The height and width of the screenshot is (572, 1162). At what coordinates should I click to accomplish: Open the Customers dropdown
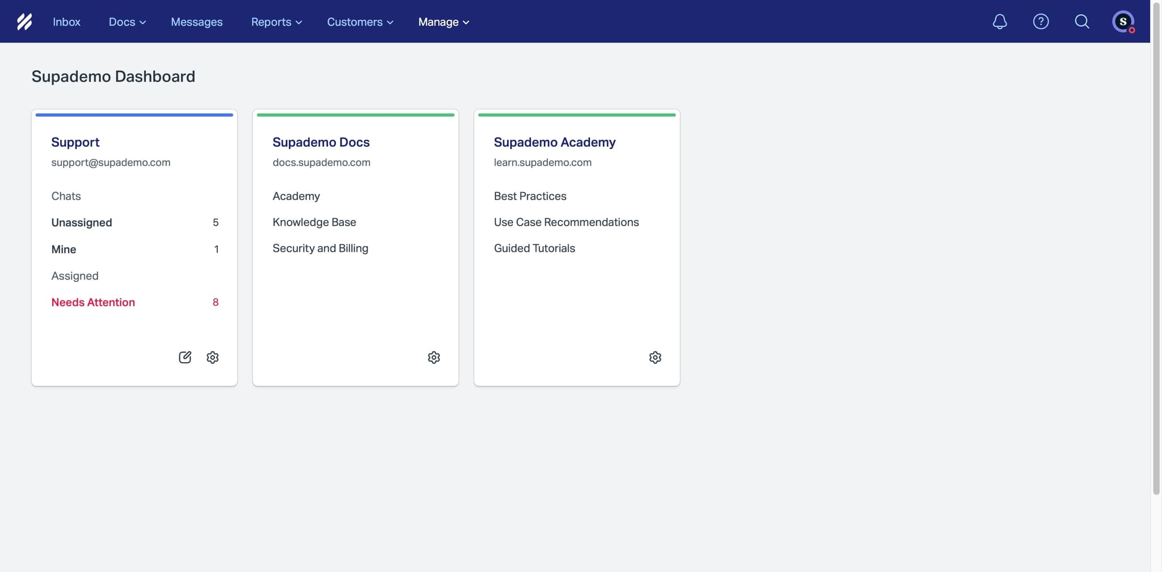click(x=360, y=22)
